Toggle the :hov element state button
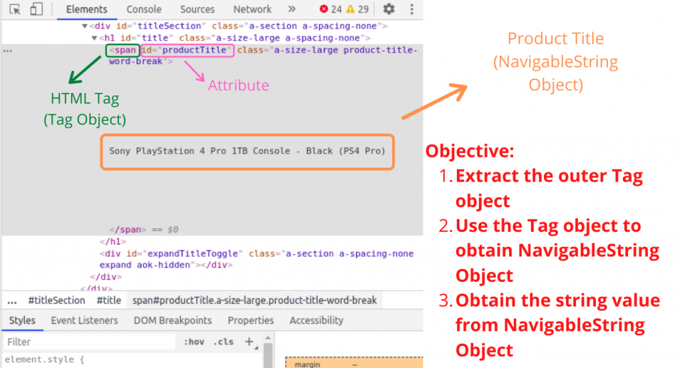Image resolution: width=685 pixels, height=368 pixels. pos(194,342)
